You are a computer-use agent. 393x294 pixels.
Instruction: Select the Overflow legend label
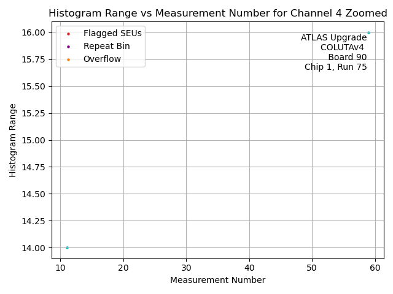pos(102,59)
